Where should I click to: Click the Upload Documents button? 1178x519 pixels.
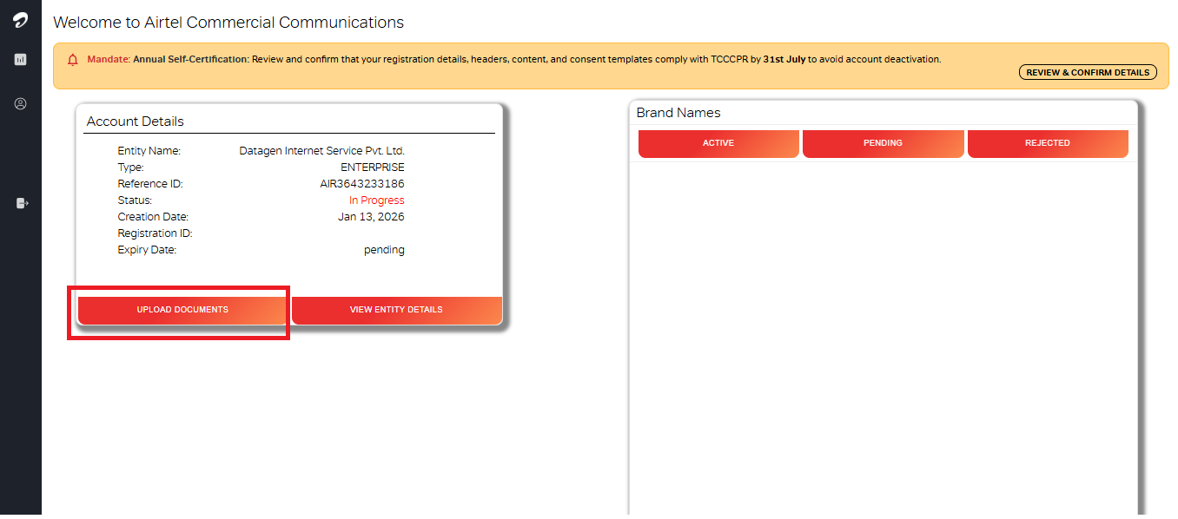point(182,310)
